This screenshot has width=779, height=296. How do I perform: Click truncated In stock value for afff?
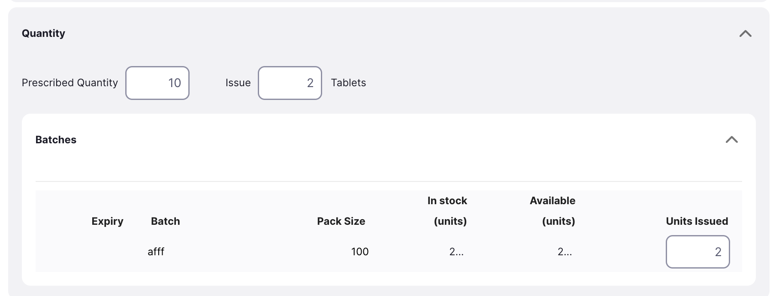tap(456, 252)
